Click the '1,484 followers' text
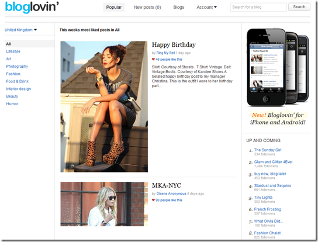This screenshot has width=318, height=242. point(266,166)
